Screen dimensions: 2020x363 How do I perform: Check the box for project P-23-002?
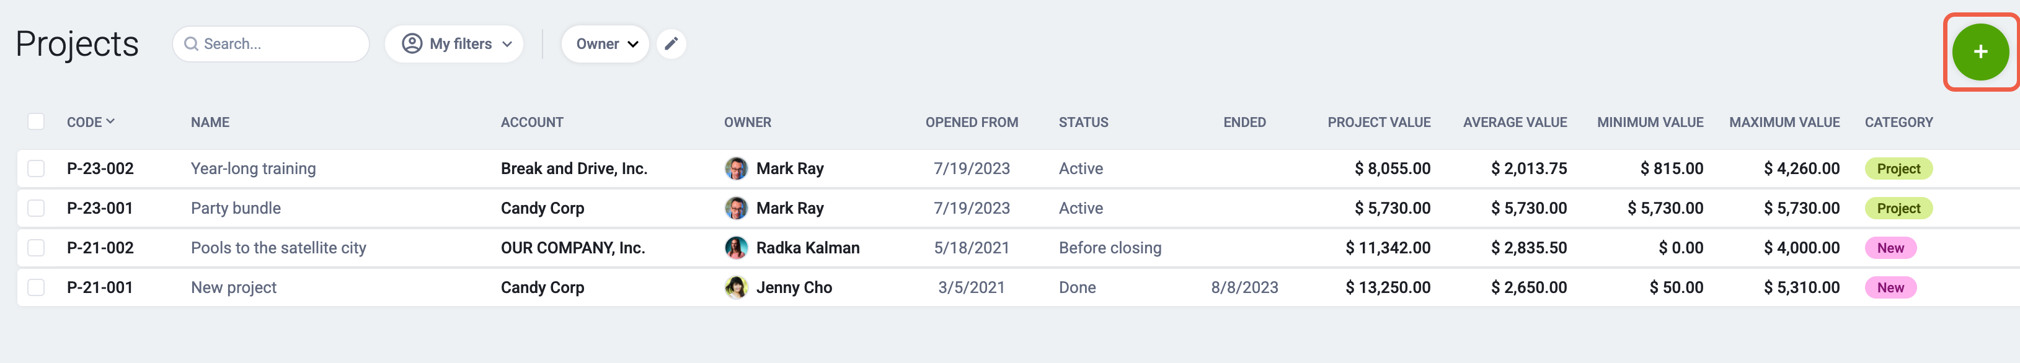coord(36,168)
